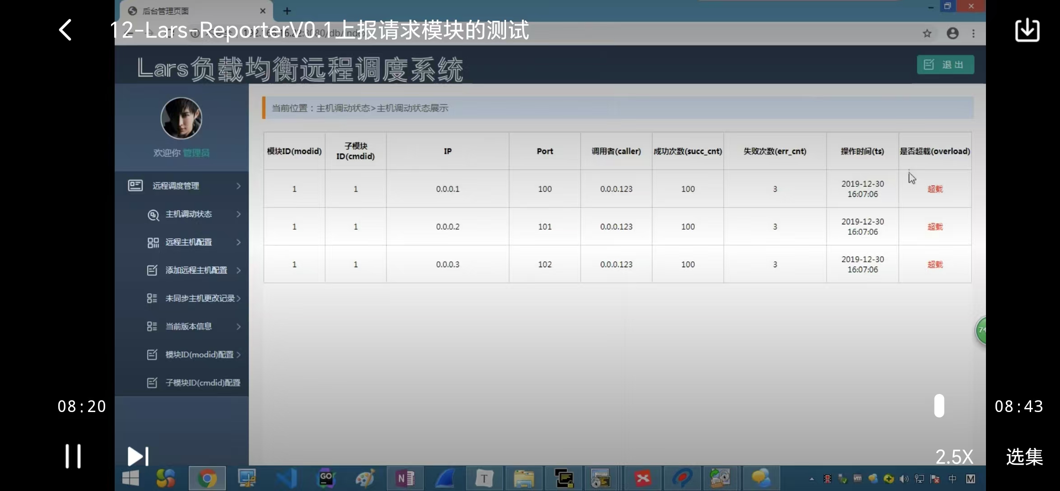1060x491 pixels.
Task: Click the admin avatar picture
Action: pos(181,118)
